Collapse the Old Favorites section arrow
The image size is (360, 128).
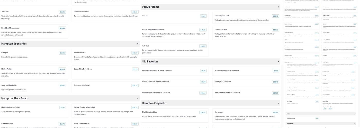(278, 62)
